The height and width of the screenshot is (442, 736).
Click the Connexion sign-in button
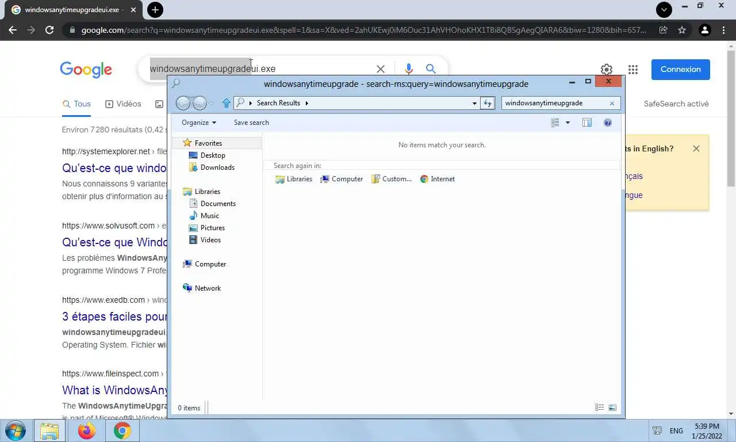681,69
